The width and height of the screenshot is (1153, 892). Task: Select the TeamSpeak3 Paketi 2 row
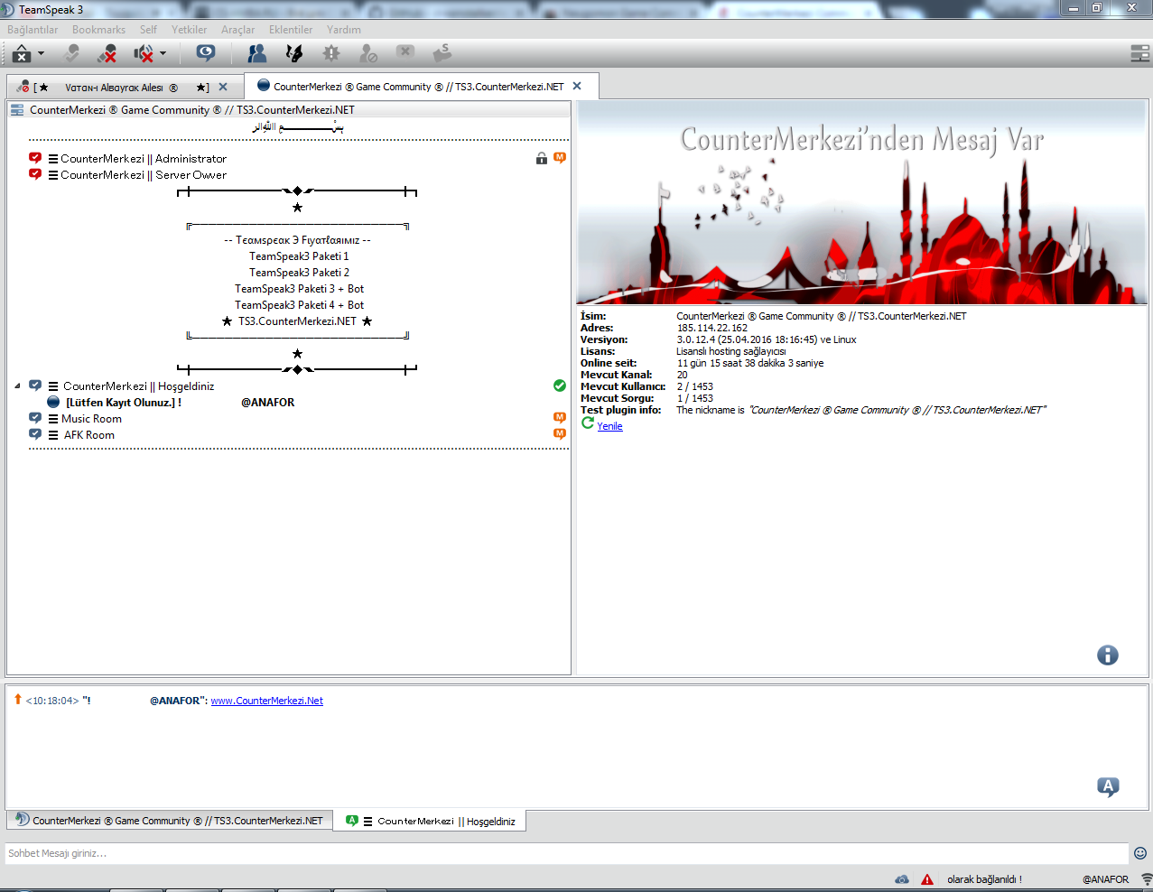pos(298,273)
